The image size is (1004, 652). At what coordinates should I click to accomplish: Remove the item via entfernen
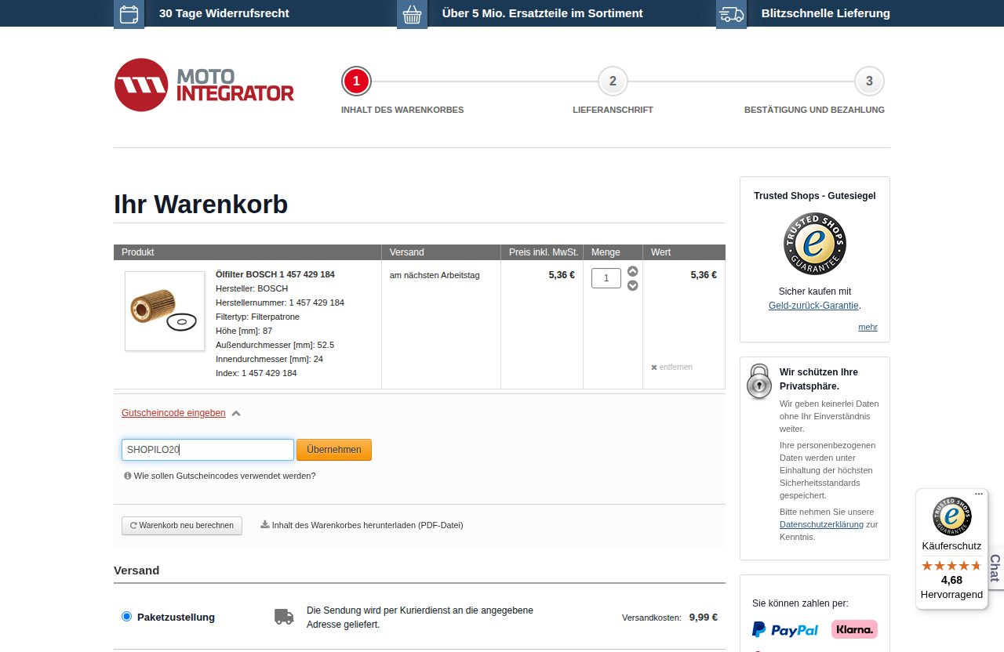672,367
